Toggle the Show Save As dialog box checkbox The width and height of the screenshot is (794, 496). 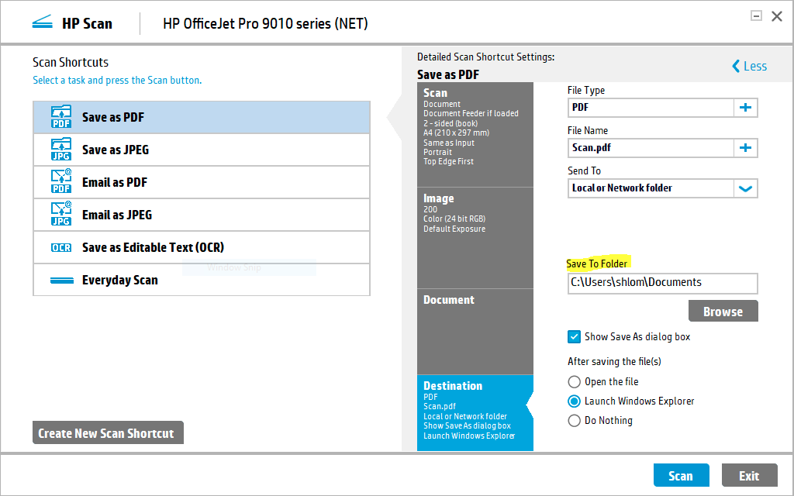point(574,336)
